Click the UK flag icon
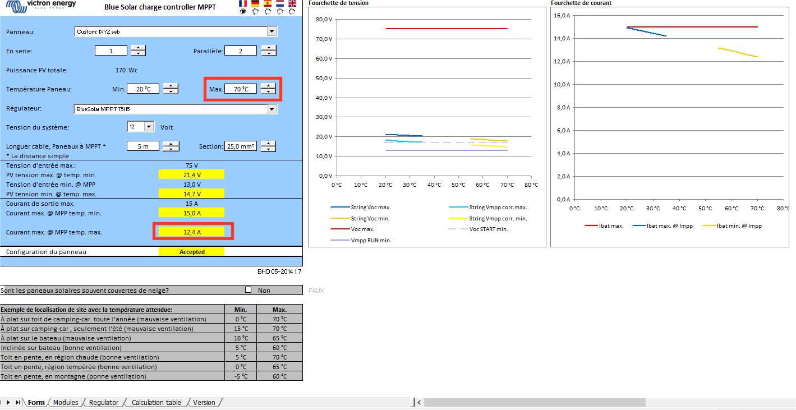 coord(292,3)
